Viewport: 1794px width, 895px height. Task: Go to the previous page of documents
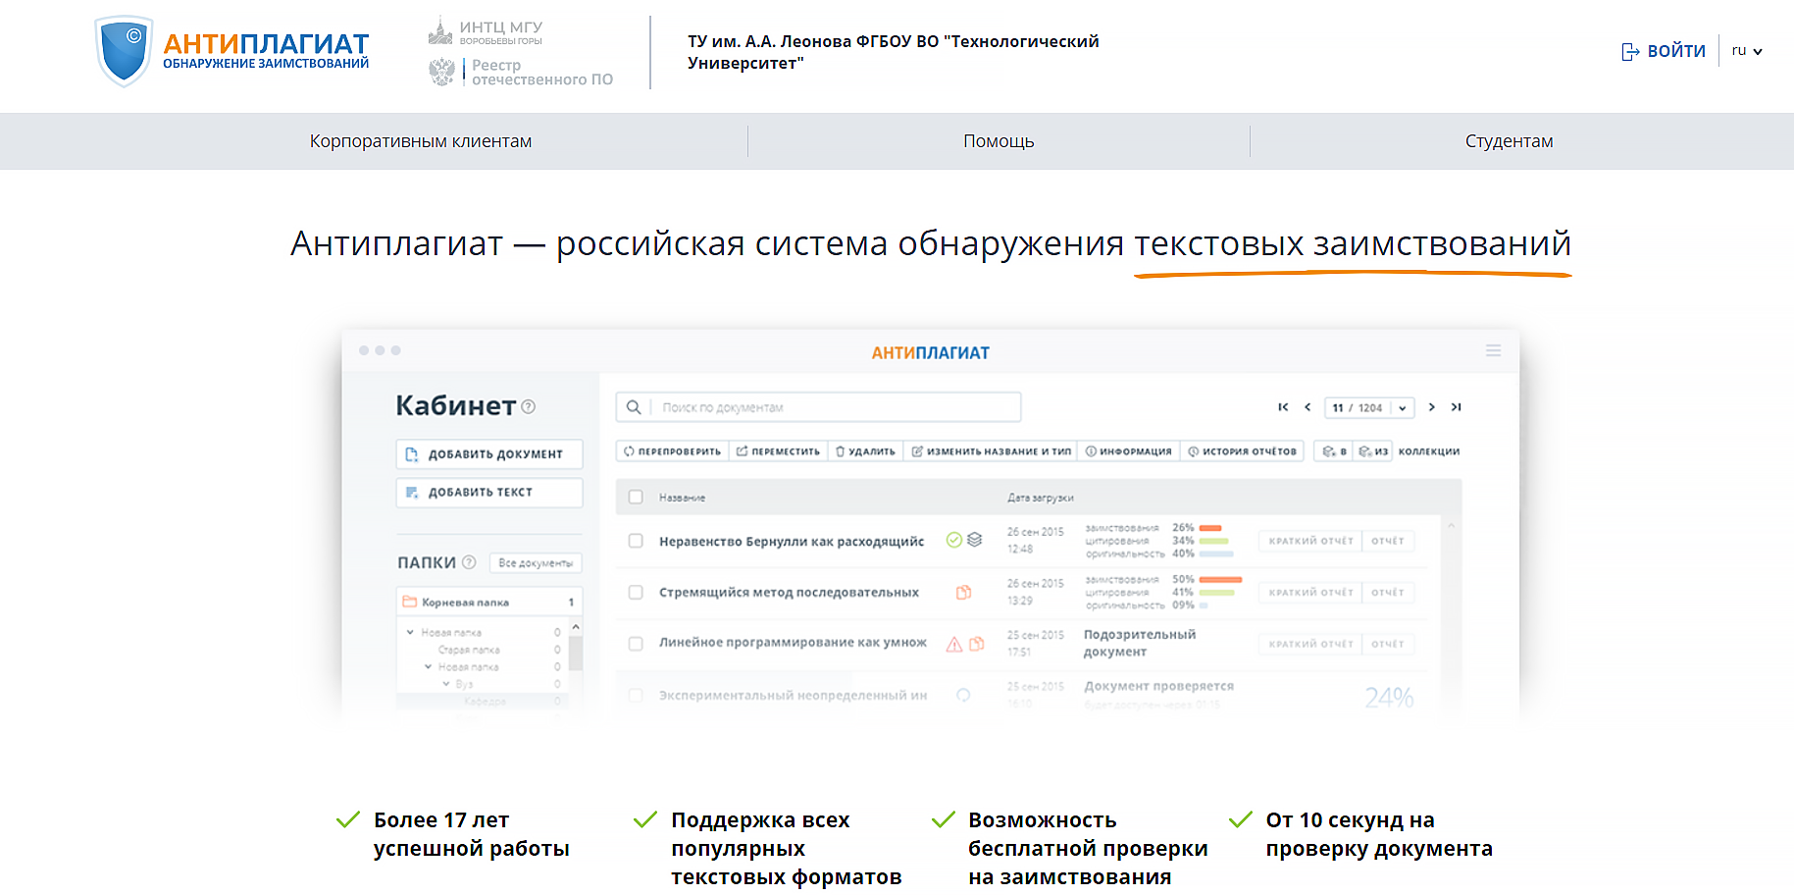pyautogui.click(x=1307, y=407)
